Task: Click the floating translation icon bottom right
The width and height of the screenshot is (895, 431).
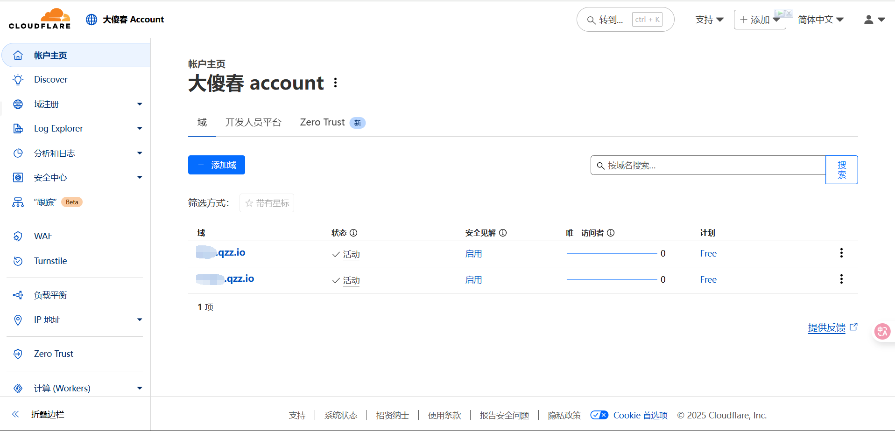Action: 882,331
